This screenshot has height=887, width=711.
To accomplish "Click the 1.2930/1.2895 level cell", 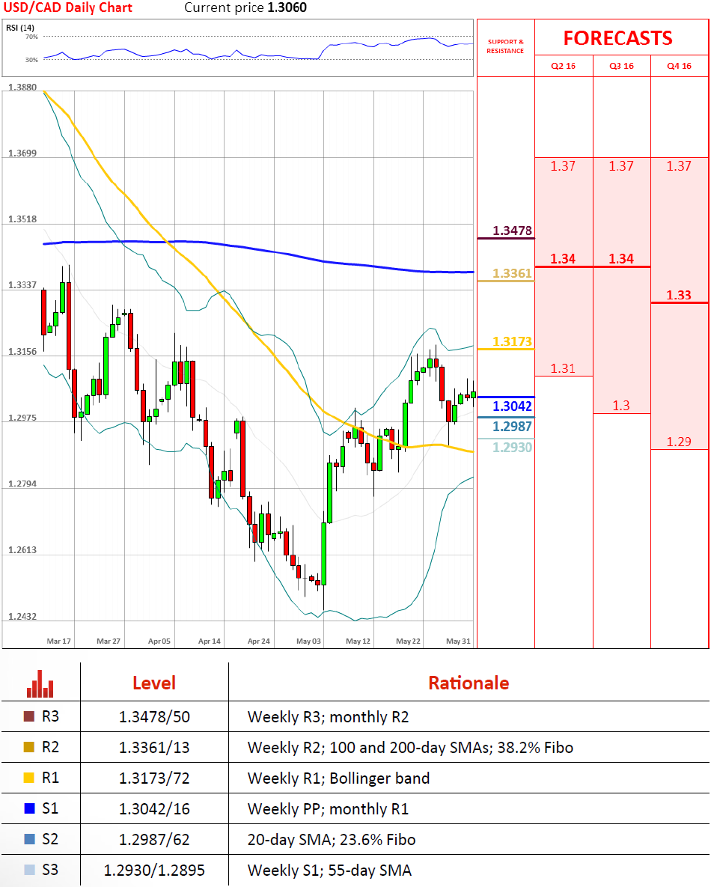I will click(x=154, y=870).
